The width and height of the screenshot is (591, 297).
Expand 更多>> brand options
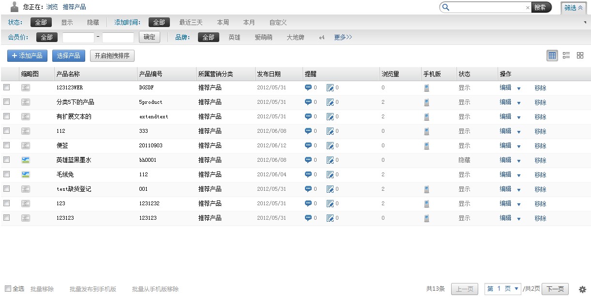click(x=343, y=37)
